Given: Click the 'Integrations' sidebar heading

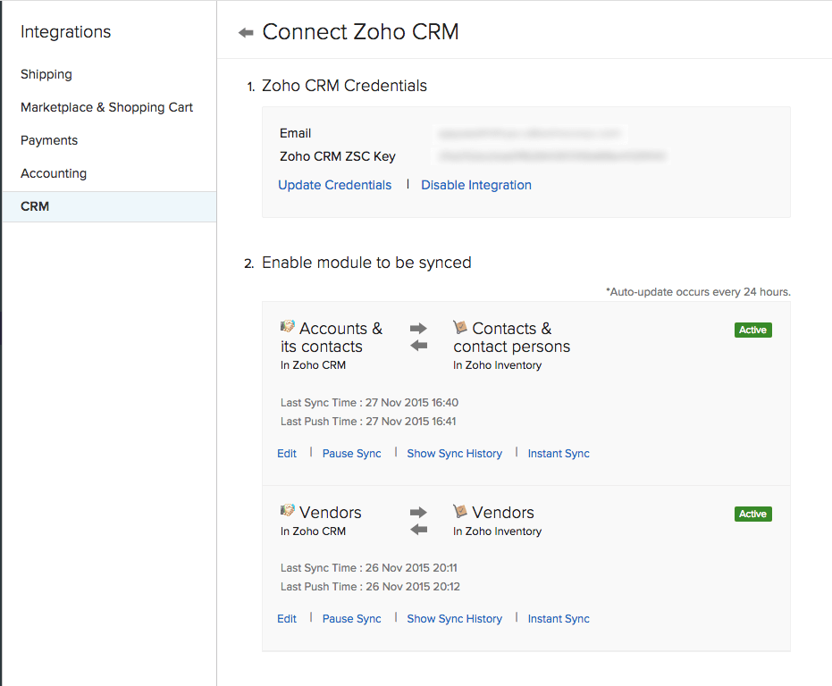Looking at the screenshot, I should [66, 32].
